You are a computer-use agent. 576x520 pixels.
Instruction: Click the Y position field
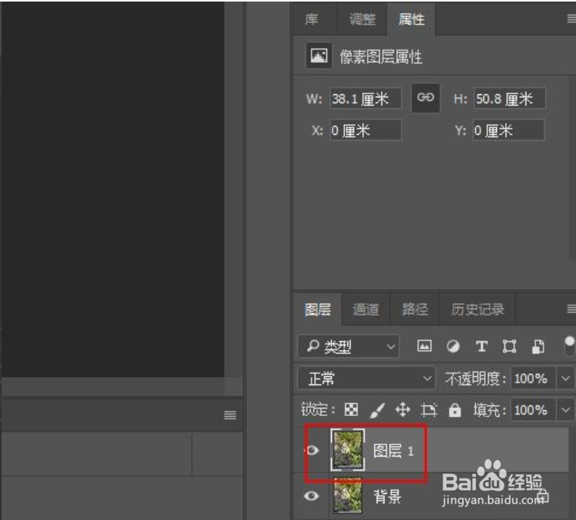508,130
